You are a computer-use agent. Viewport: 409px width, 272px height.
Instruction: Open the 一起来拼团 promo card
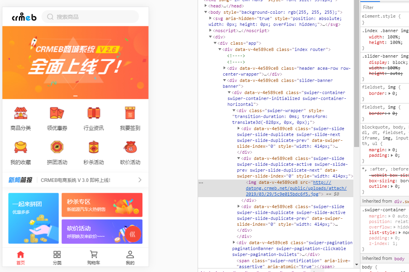(x=33, y=218)
